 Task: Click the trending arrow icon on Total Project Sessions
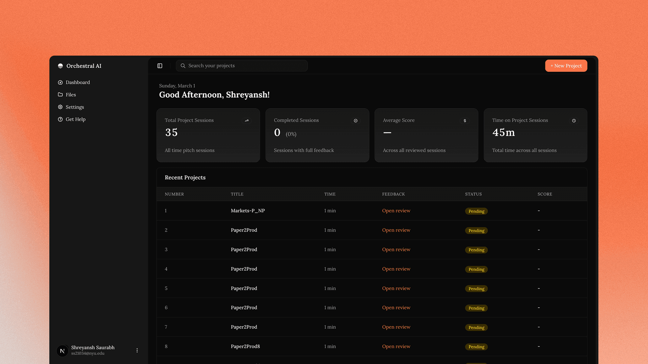pos(247,121)
